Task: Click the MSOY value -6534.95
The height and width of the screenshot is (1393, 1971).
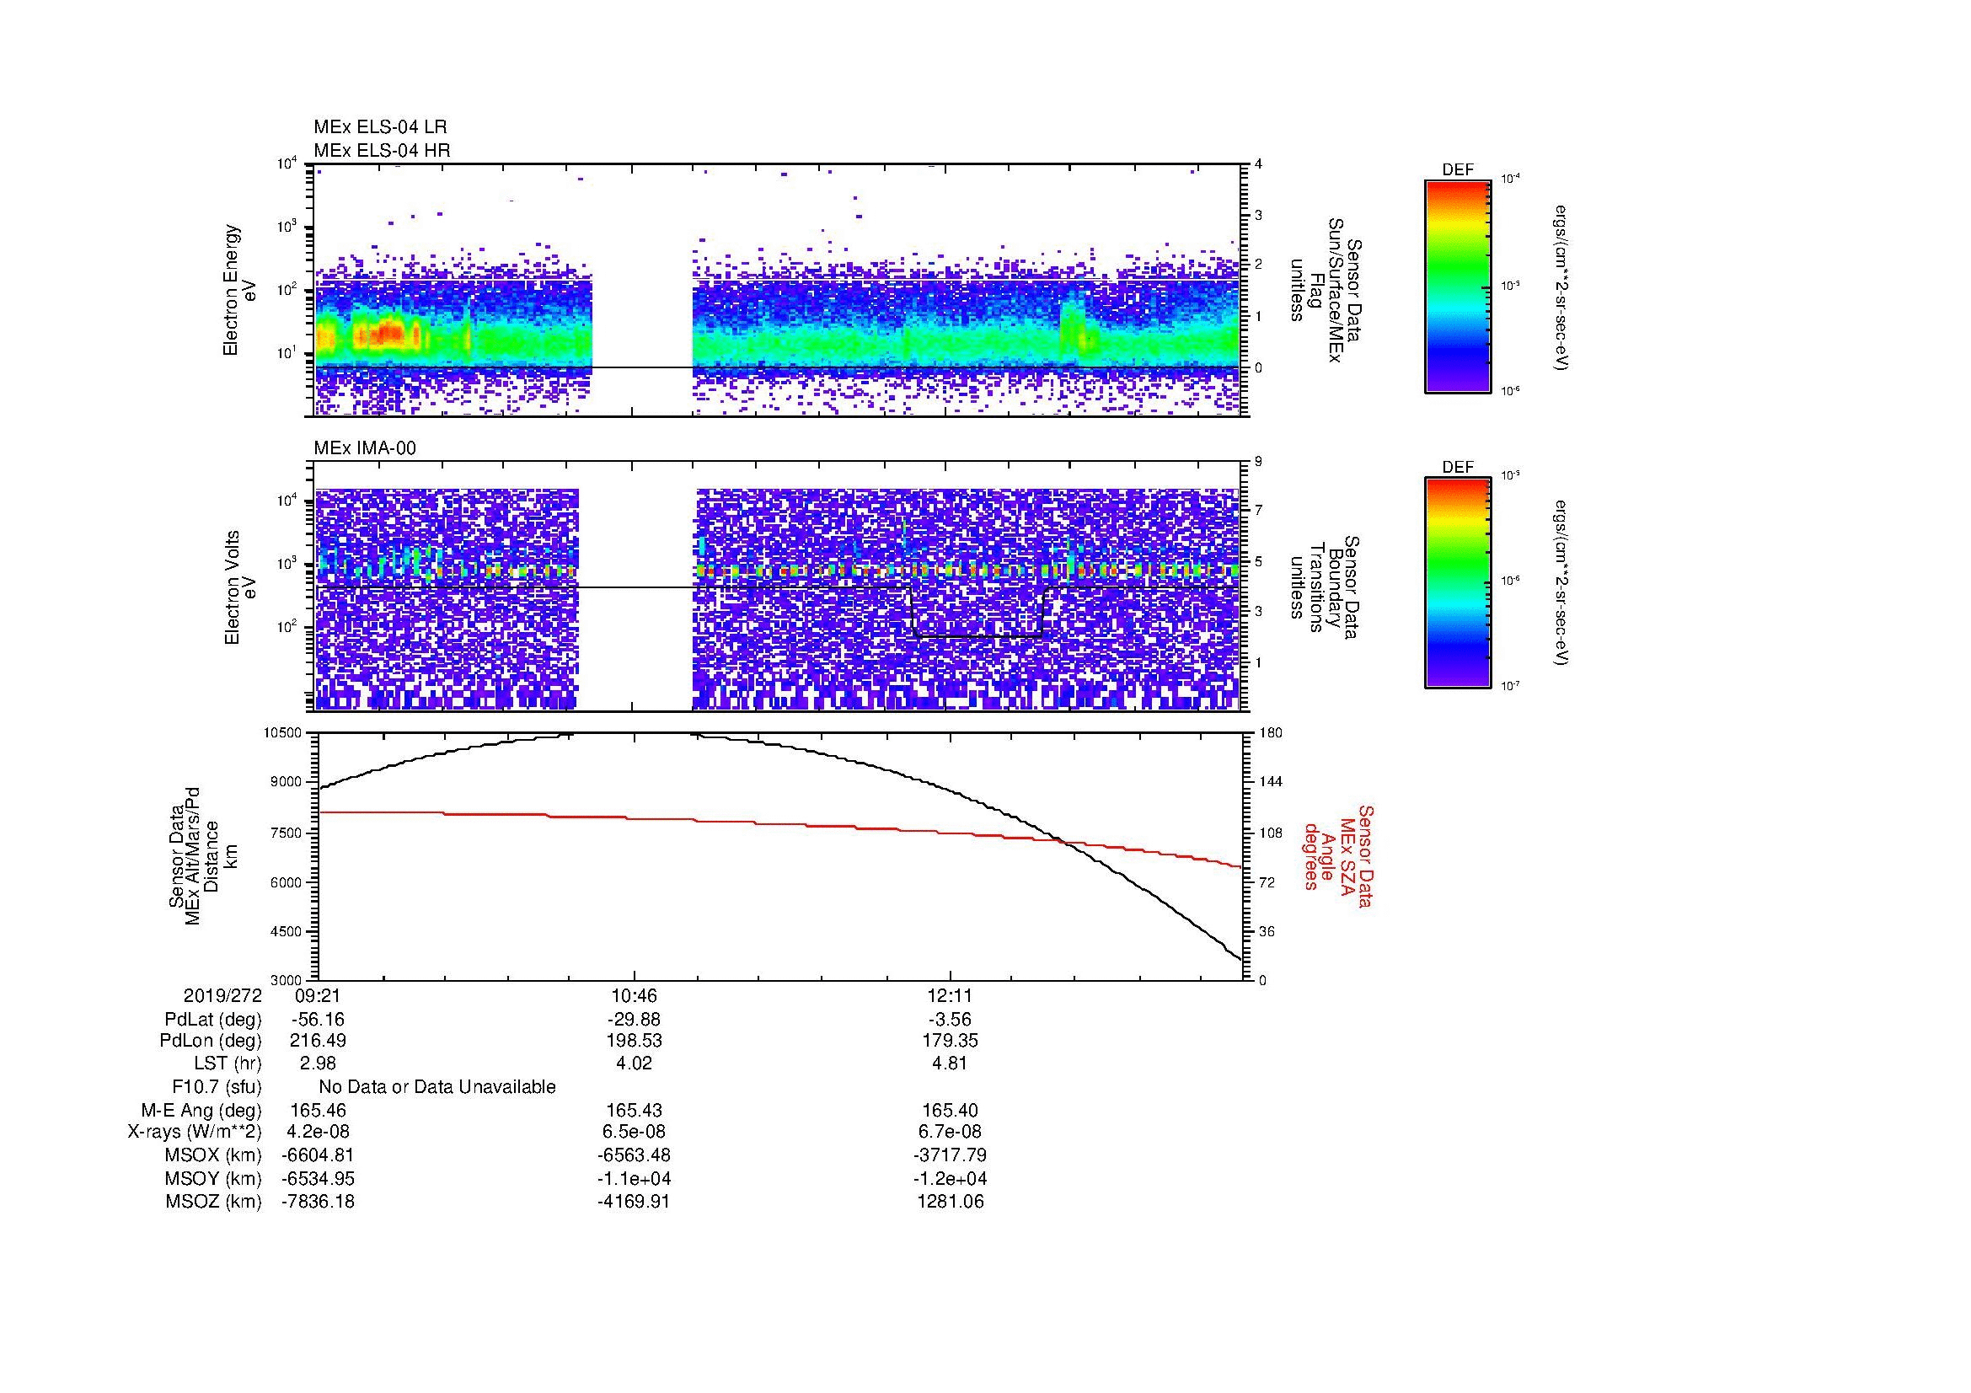Action: [318, 1178]
